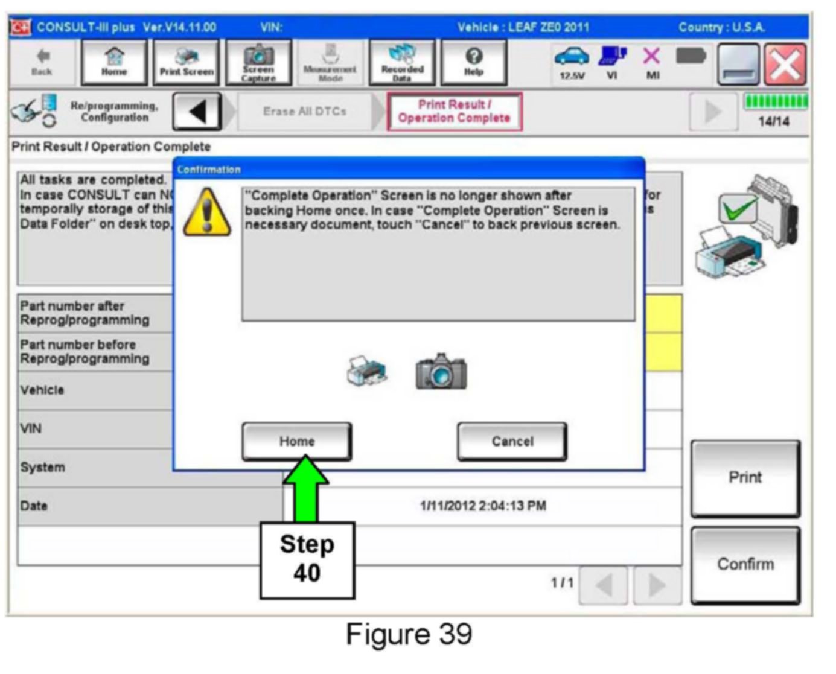Go to previous step with black left arrow

pyautogui.click(x=197, y=112)
